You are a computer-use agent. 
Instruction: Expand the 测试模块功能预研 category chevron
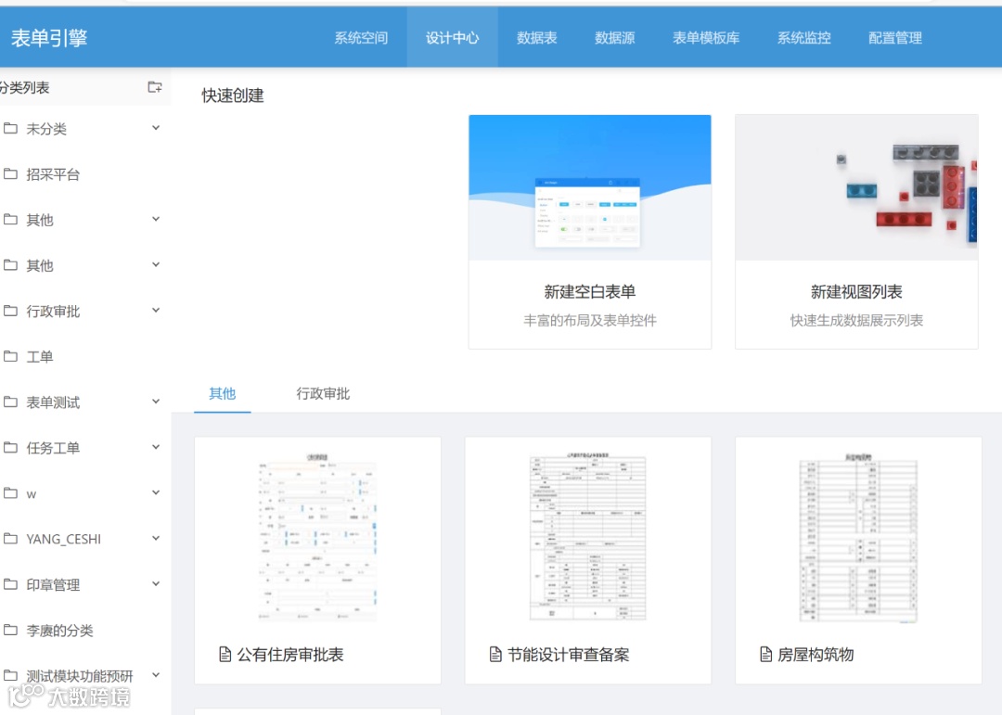click(x=156, y=675)
